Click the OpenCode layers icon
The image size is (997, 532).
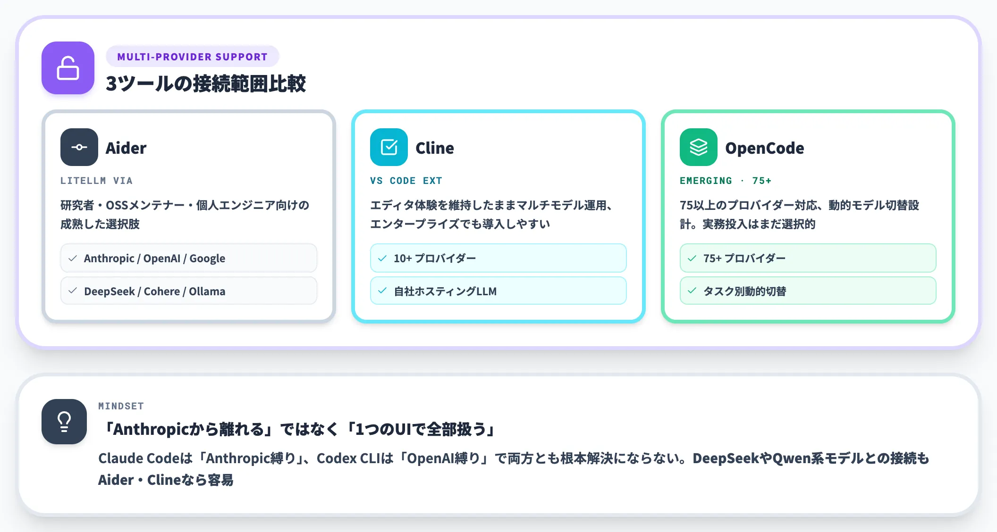coord(699,147)
